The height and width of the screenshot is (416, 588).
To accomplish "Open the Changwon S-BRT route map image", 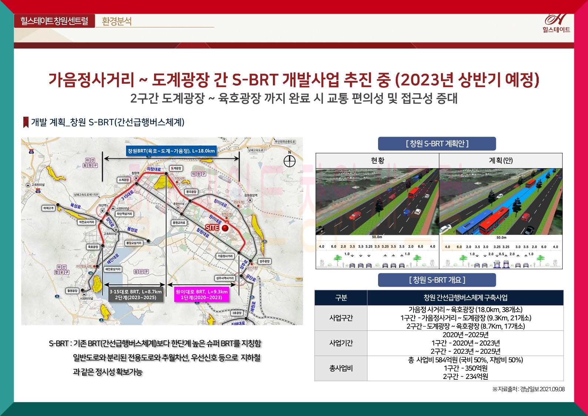I will (162, 231).
